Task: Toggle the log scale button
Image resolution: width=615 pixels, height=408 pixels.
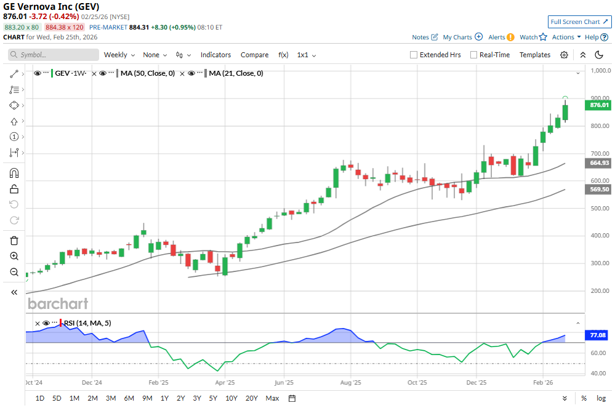Action: 601,398
